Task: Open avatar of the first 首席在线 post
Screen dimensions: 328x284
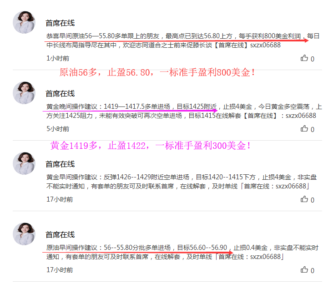Action: pos(24,22)
